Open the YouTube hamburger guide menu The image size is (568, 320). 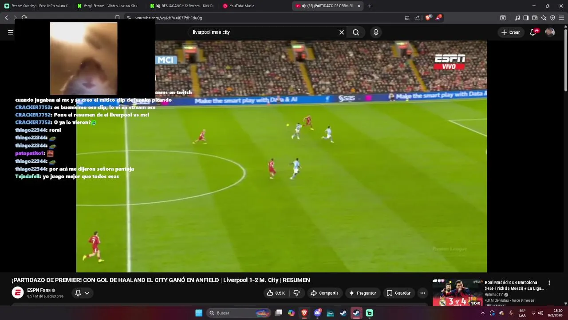[10, 32]
